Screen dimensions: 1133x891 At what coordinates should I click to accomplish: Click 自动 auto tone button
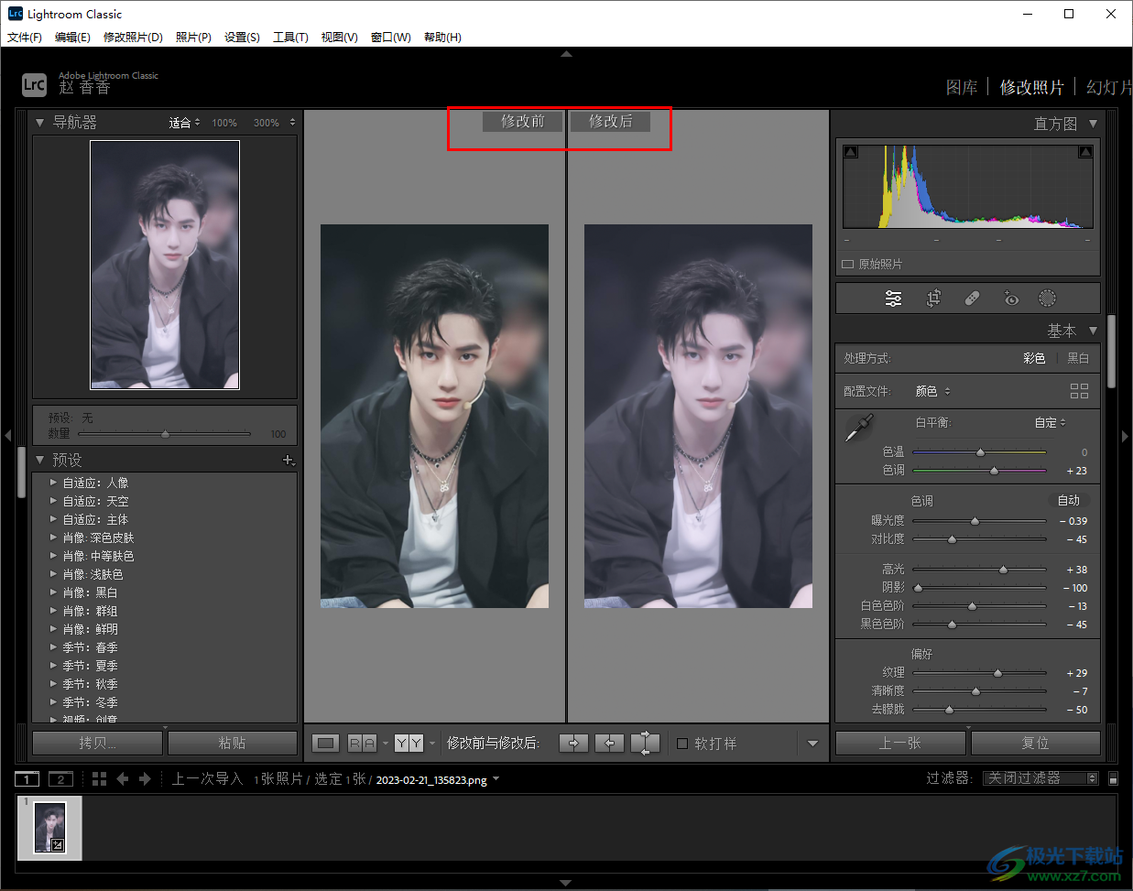tap(1069, 500)
